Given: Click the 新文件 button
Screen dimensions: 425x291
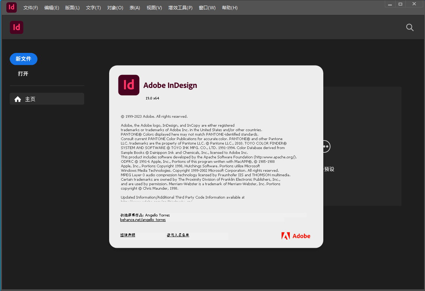Looking at the screenshot, I should pos(23,59).
